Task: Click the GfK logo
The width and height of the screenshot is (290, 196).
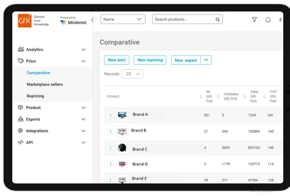Action: 25,21
